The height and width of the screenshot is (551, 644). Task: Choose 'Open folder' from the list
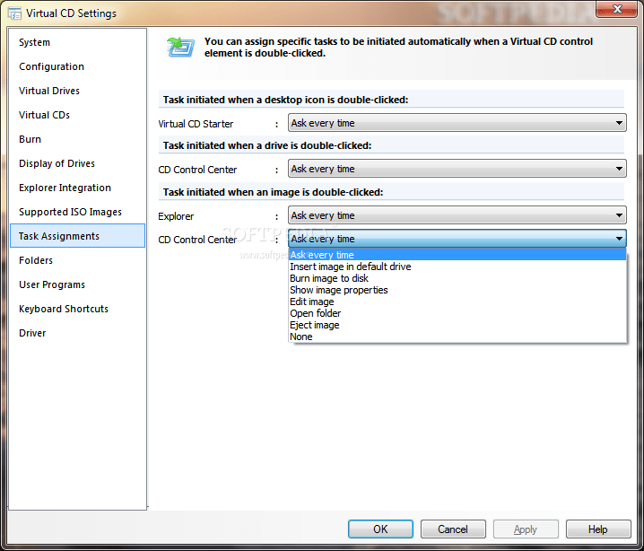click(x=457, y=313)
